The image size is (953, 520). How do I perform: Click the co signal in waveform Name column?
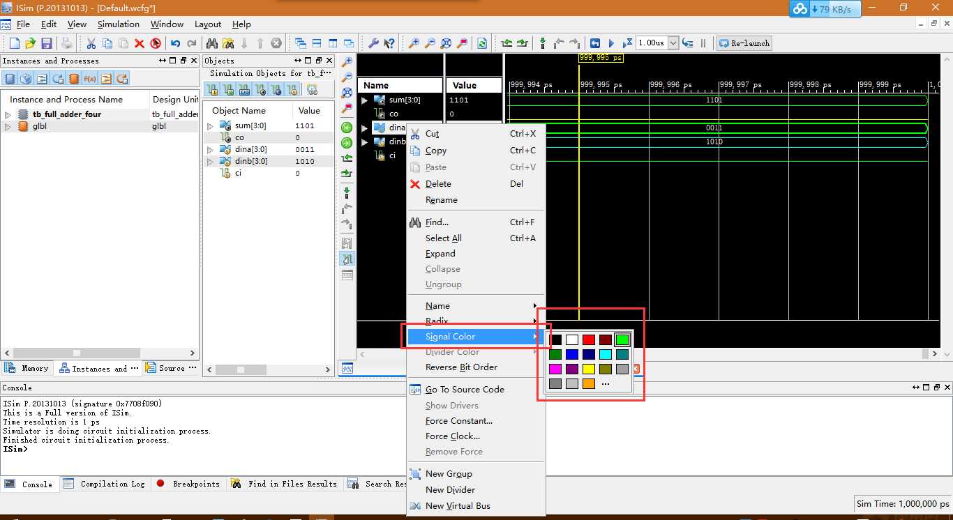[x=394, y=114]
